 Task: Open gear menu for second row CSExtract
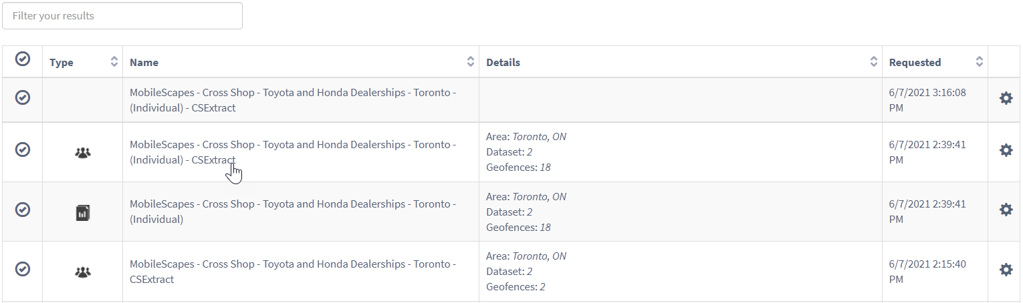click(x=1005, y=150)
